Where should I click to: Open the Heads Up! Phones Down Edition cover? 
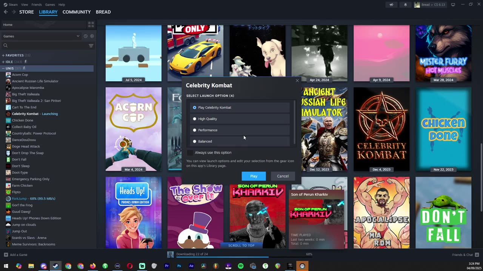tap(134, 213)
